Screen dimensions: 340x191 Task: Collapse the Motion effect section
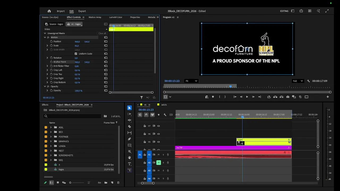click(45, 37)
